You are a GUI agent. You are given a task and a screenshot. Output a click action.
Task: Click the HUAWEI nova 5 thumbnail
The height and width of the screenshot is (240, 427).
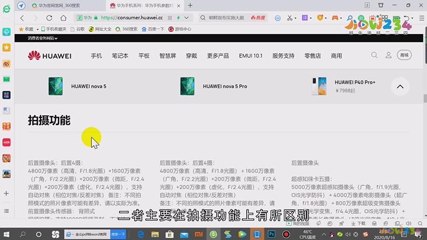[x=56, y=86]
